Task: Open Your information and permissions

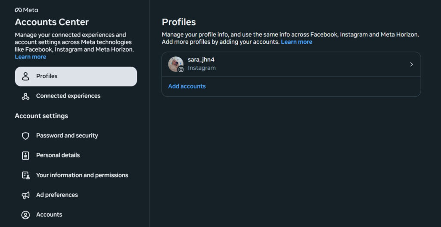Action: (76, 175)
